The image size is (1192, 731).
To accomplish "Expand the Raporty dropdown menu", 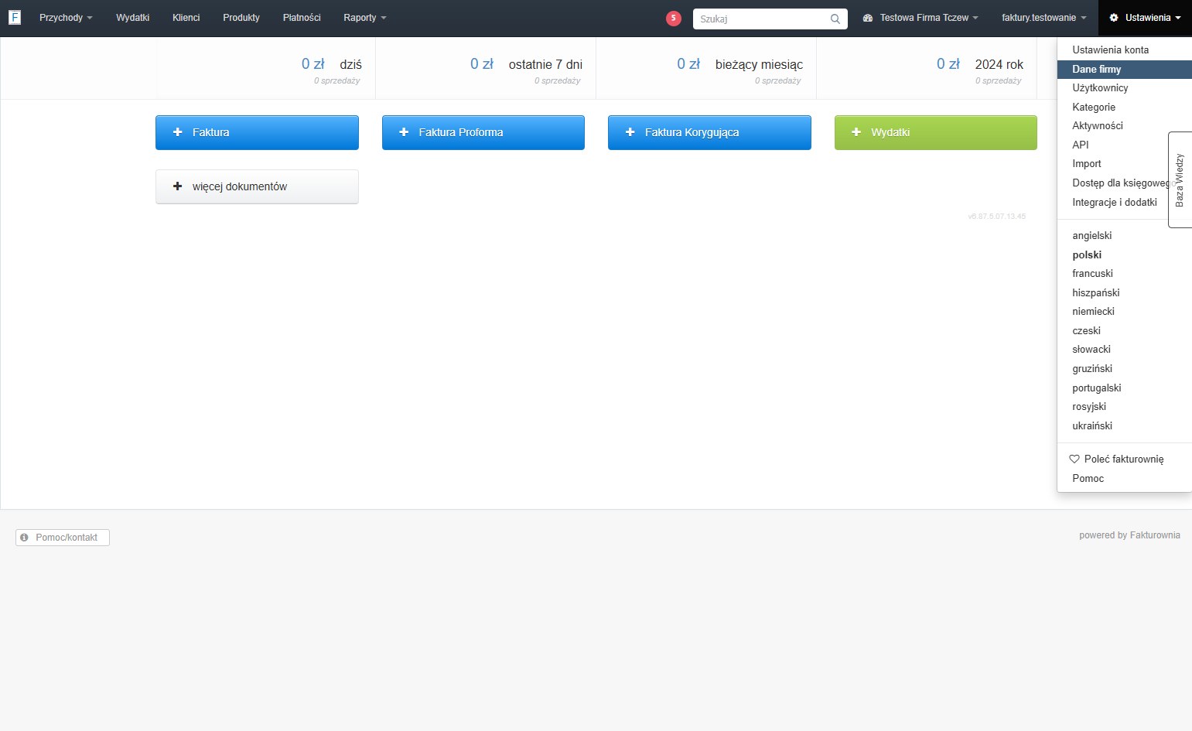I will pyautogui.click(x=365, y=18).
